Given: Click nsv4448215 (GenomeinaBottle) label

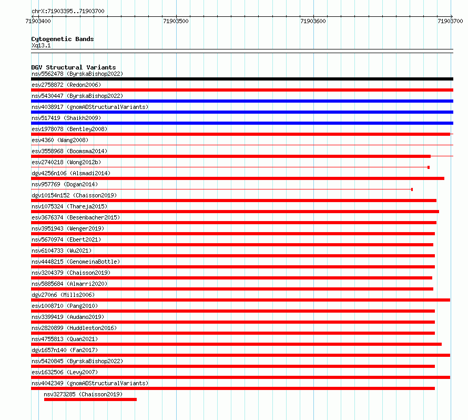Looking at the screenshot, I should (76, 262).
